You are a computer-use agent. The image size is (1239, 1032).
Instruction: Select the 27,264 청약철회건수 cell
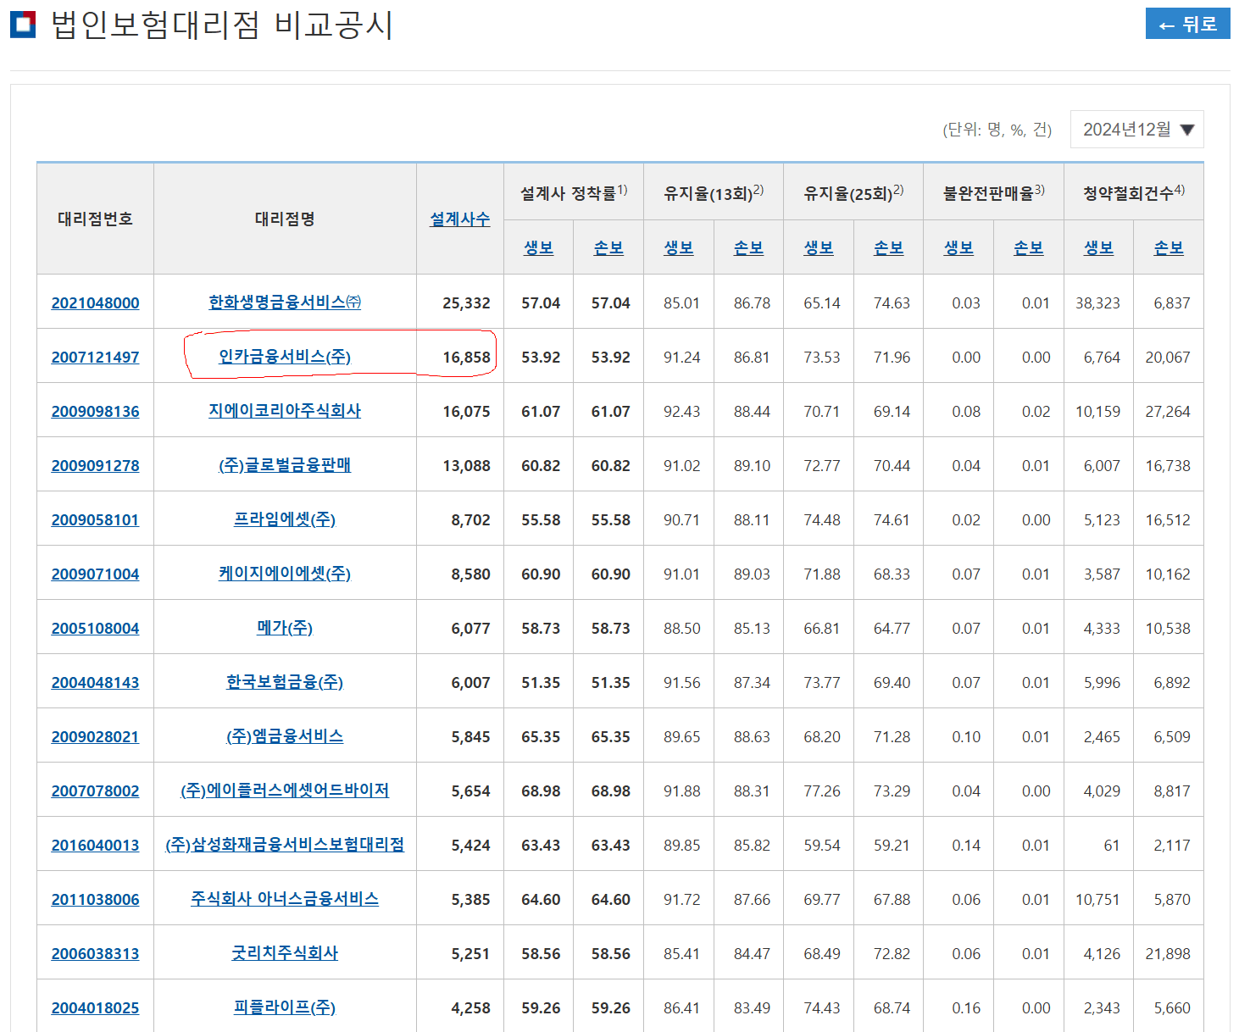1168,411
